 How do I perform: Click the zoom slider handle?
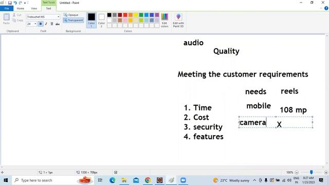click(312, 172)
